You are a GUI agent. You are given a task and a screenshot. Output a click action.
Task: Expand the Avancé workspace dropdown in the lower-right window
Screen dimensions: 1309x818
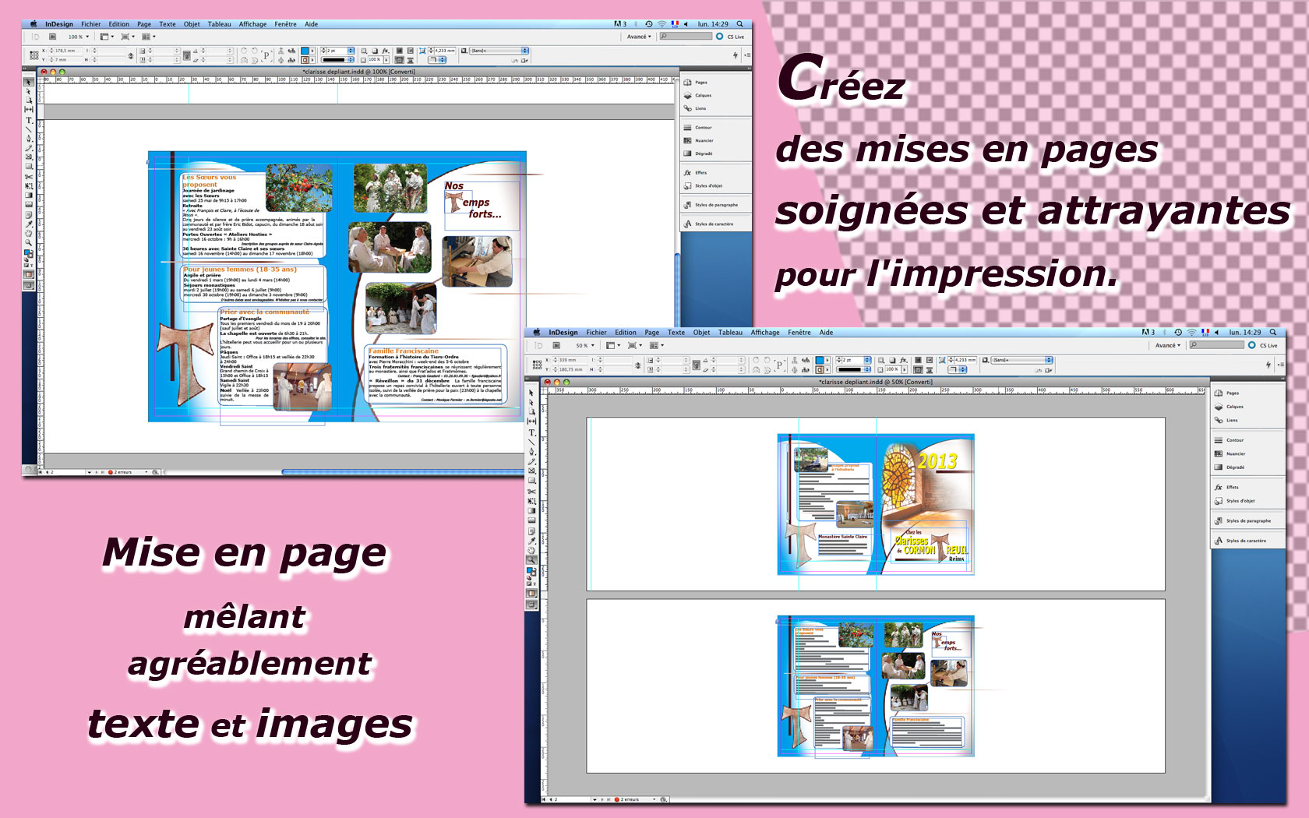(1167, 345)
